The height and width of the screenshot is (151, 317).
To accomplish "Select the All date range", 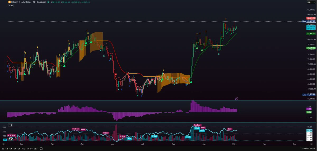I will pyautogui.click(x=35, y=149).
